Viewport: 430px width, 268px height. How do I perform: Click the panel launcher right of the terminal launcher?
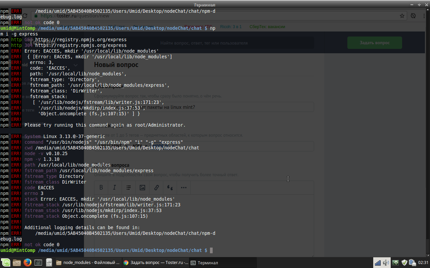pos(49,263)
